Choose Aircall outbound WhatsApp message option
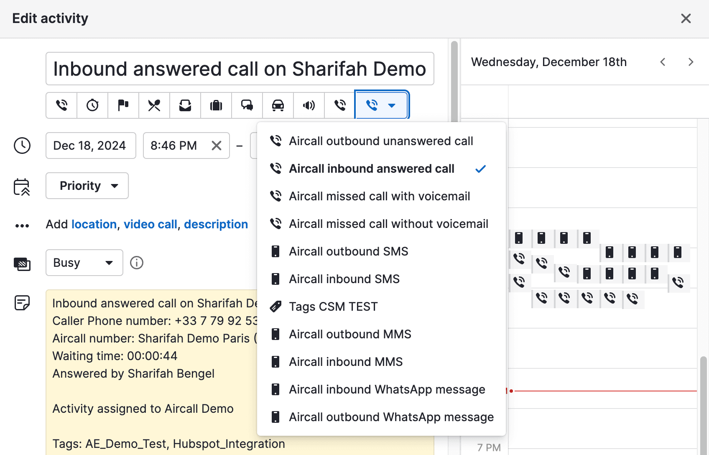Screen dimensions: 709x455 coord(390,417)
